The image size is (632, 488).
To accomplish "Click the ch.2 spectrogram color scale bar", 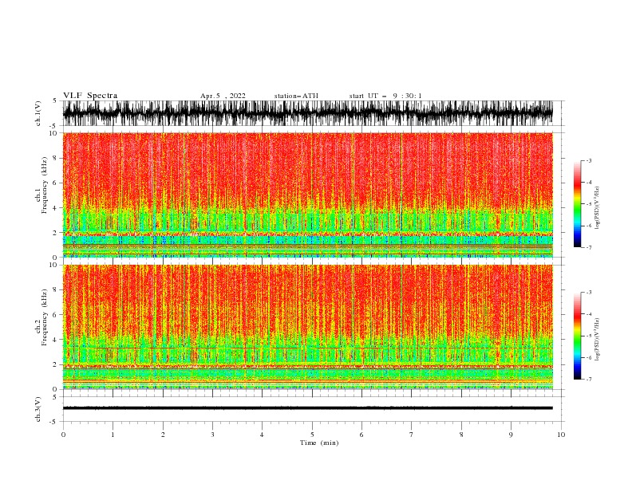I will (577, 336).
